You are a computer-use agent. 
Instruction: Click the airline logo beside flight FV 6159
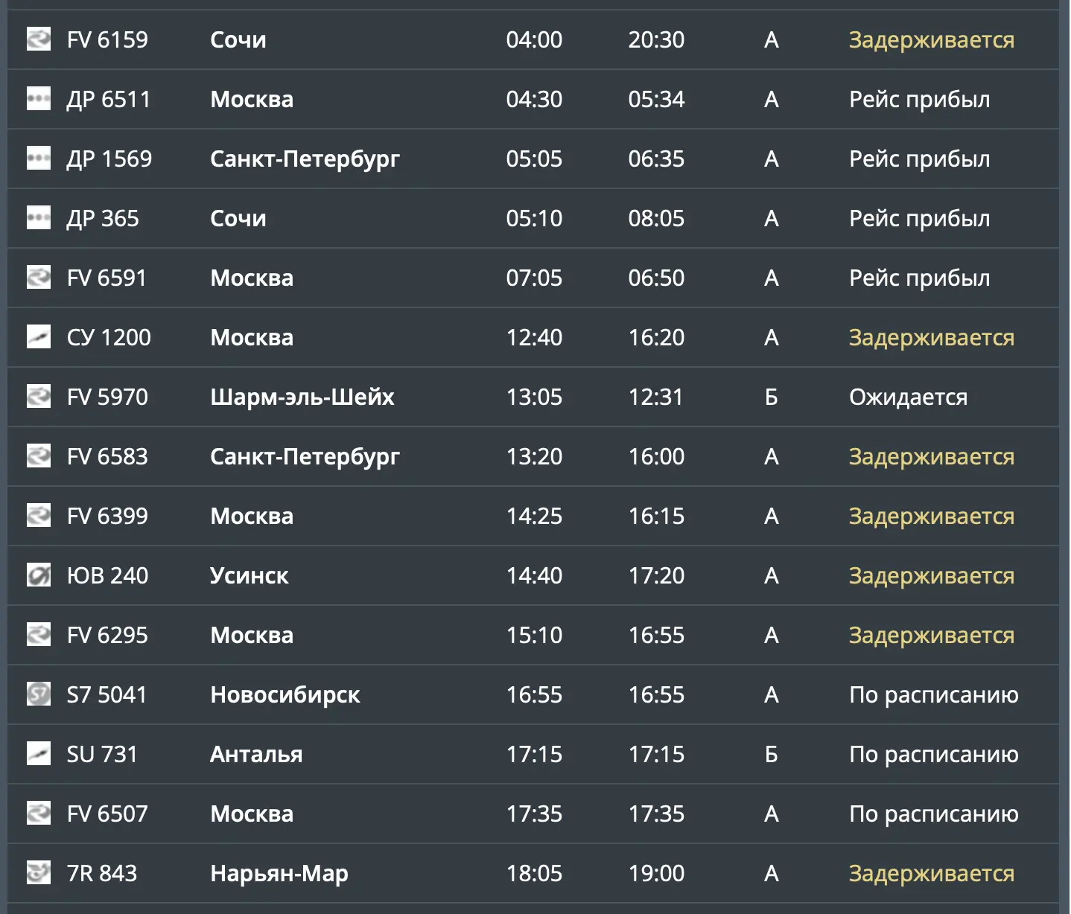click(x=39, y=39)
